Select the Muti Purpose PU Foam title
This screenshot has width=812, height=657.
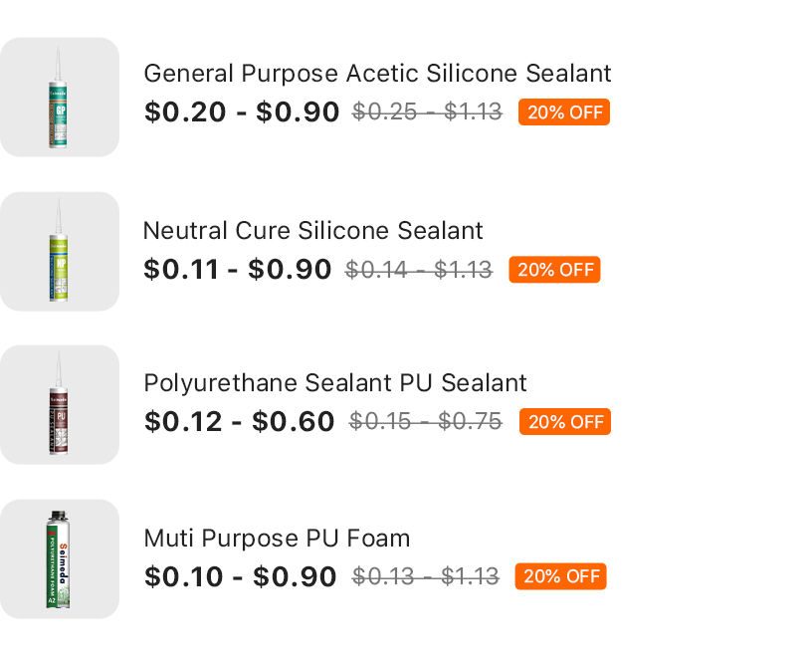[277, 539]
